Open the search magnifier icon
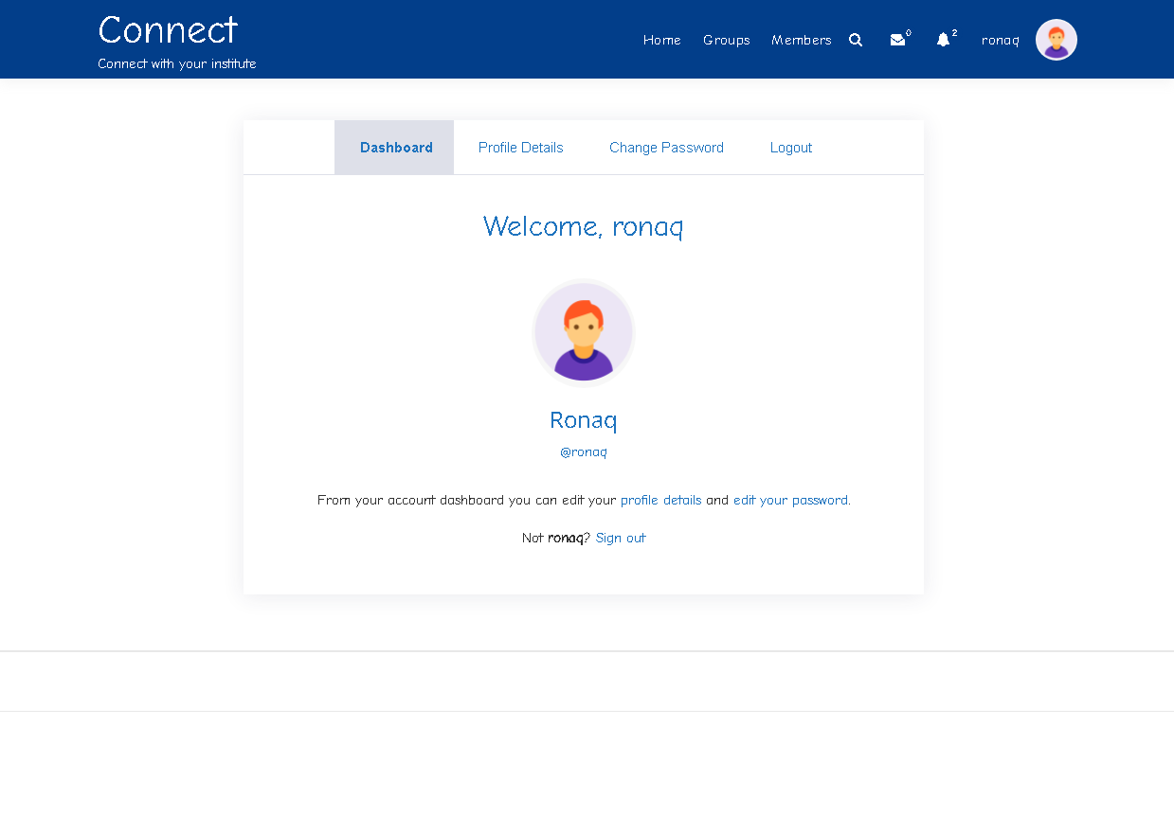Screen dimensions: 1174x832 tap(856, 40)
